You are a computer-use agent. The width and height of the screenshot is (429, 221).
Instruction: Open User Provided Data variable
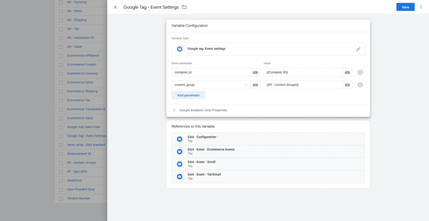[x=81, y=189]
